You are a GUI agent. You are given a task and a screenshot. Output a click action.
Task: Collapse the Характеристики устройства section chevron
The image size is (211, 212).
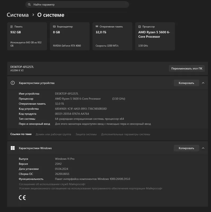pyautogui.click(x=203, y=83)
